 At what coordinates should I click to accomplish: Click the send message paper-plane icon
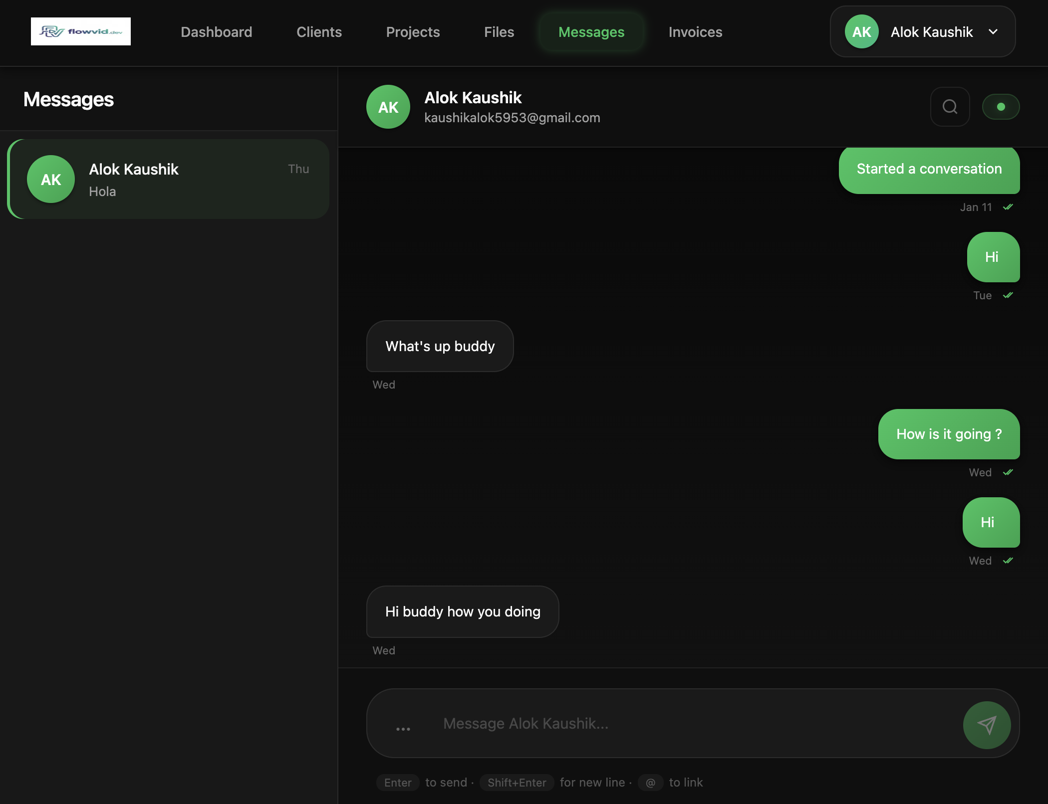click(x=987, y=725)
